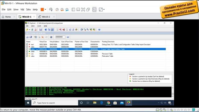Toggle VMware library sidebar icon
This screenshot has height=112, width=199.
(73, 10)
